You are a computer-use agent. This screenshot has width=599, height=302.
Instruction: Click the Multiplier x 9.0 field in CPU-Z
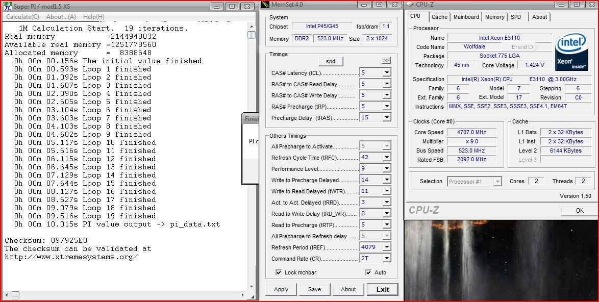tap(471, 141)
